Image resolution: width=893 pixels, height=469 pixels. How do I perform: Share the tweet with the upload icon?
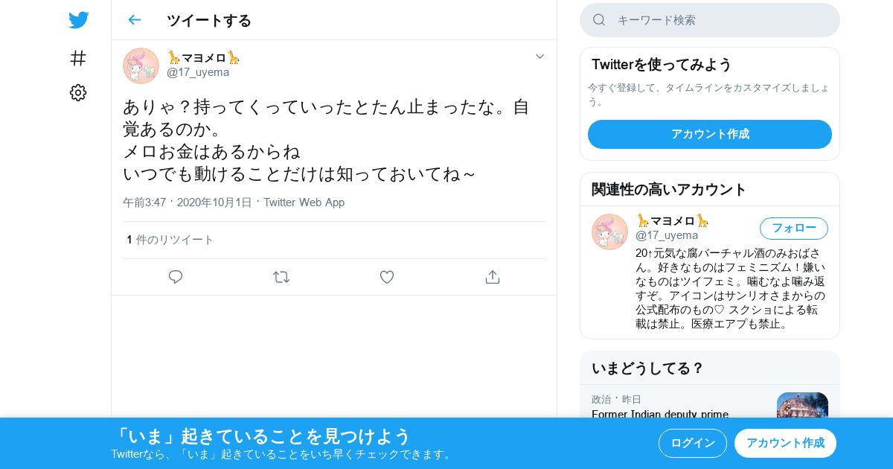point(492,277)
